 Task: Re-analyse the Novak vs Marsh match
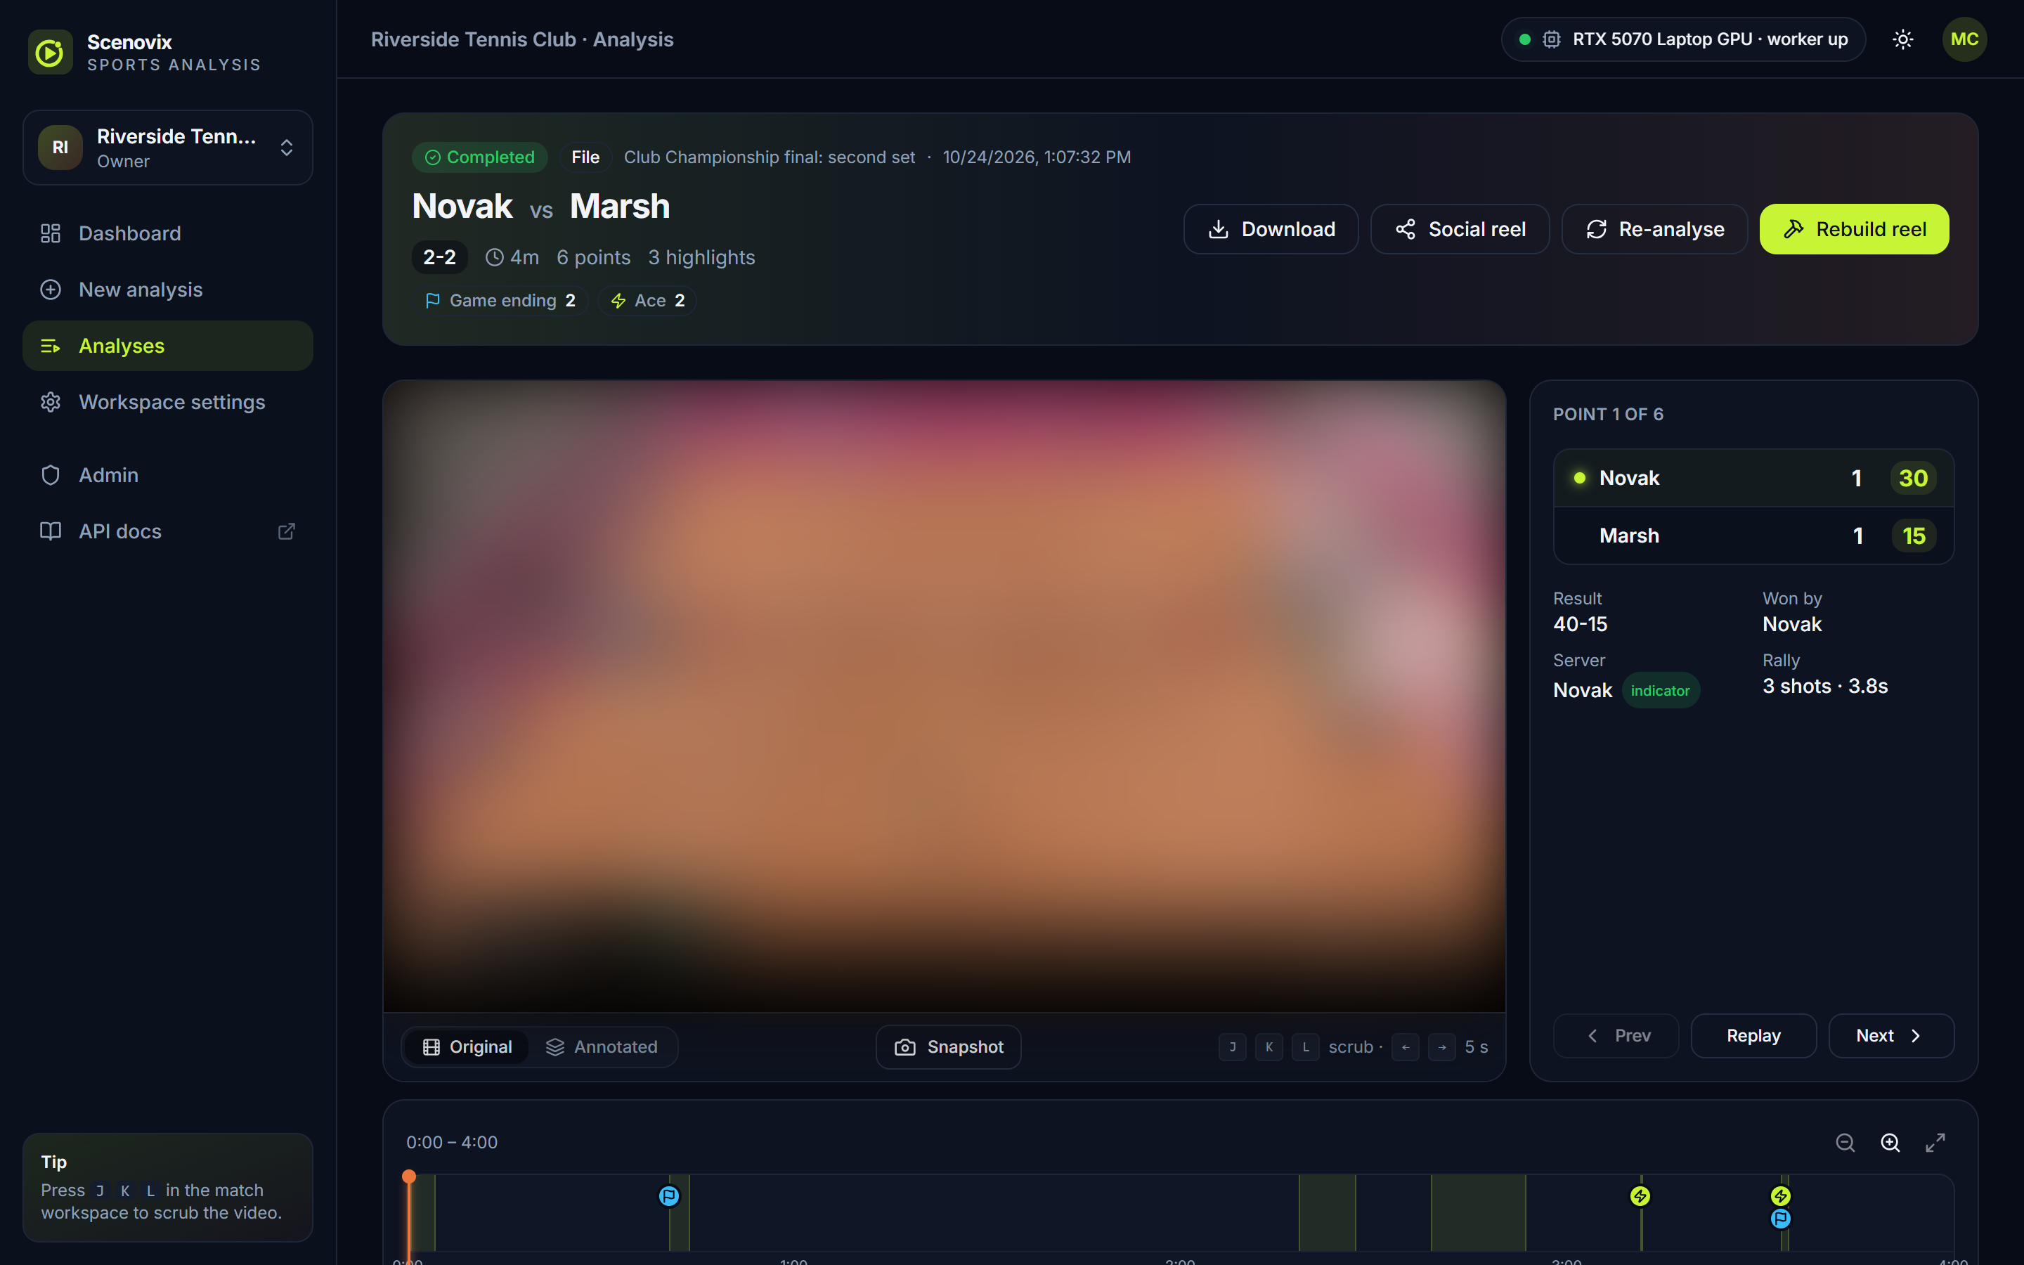pyautogui.click(x=1654, y=229)
